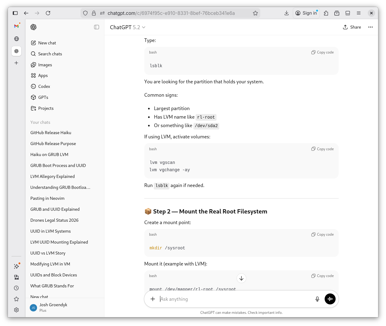This screenshot has width=386, height=326.
Task: Copy code for the lsblk block
Action: (323, 52)
